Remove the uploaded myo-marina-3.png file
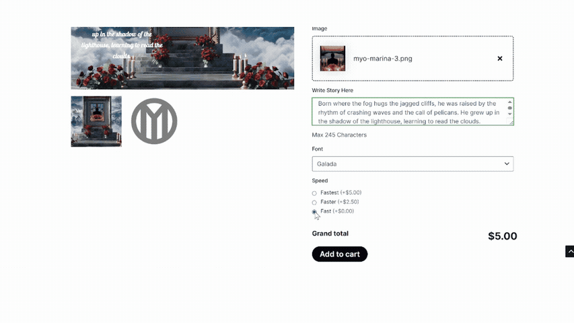The image size is (574, 323). tap(500, 59)
